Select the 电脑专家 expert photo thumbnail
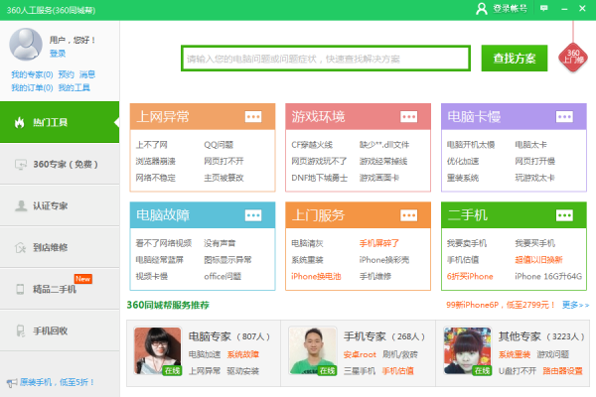Viewport: 596px width, 397px height. click(157, 351)
